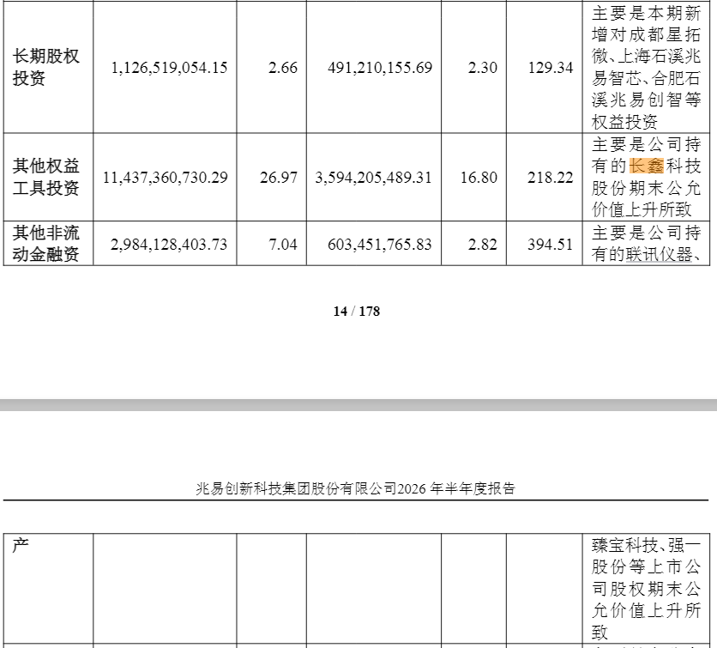
Task: Click the page number 14 / 178
Action: [x=357, y=312]
